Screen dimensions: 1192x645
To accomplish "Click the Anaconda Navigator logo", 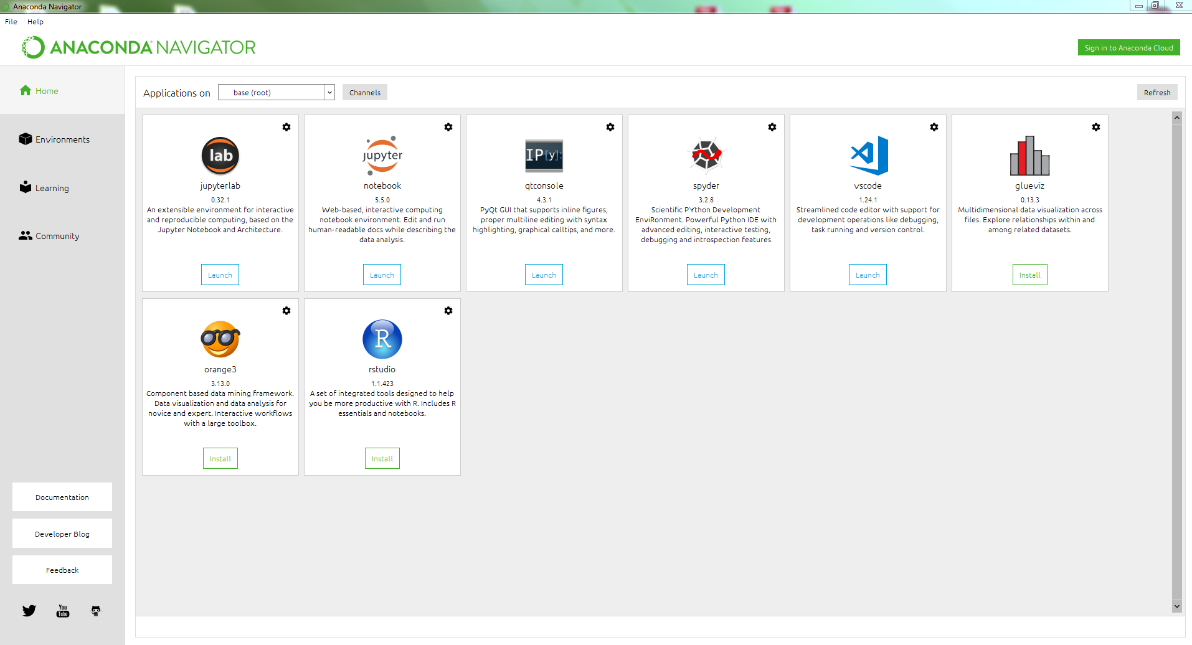I will [139, 47].
